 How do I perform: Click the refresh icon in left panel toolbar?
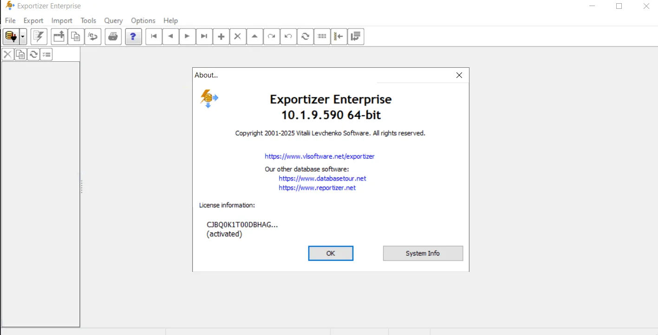pyautogui.click(x=33, y=54)
